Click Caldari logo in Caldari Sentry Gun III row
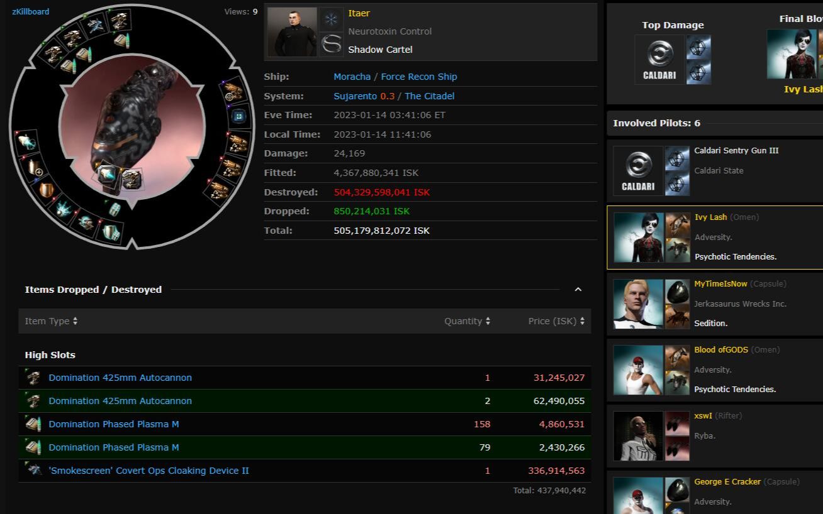 coord(638,171)
